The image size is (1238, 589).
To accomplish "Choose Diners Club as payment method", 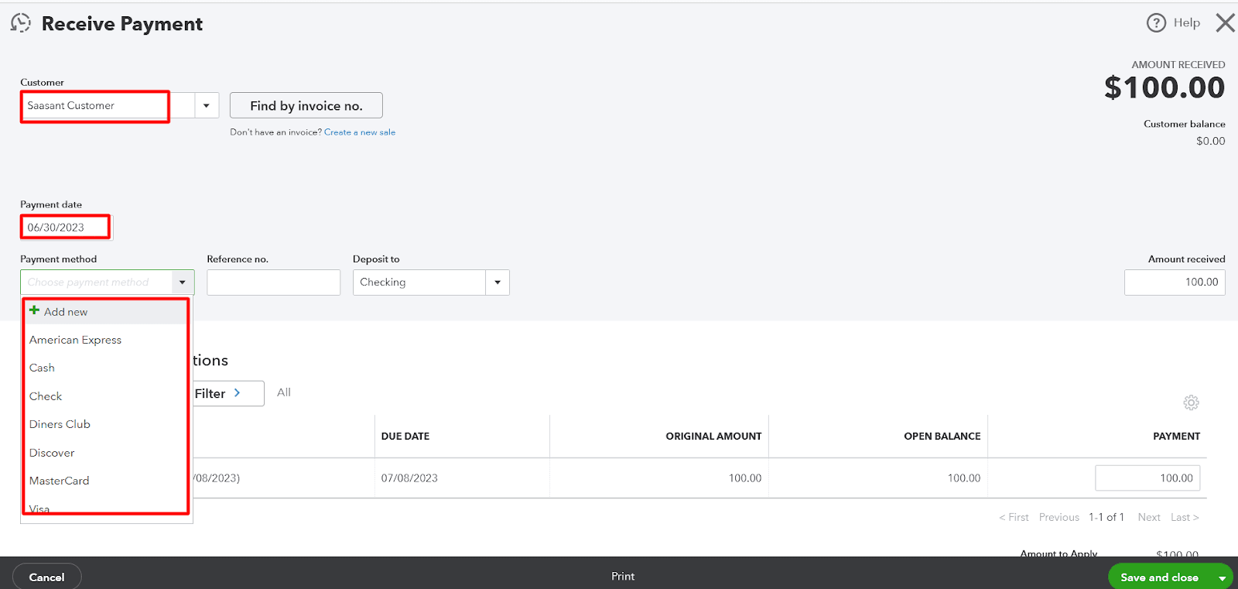I will pos(60,424).
